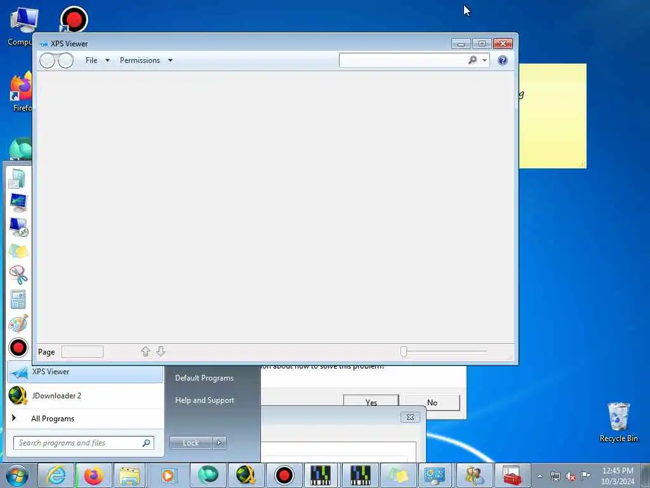Click the Page number field
The width and height of the screenshot is (650, 488).
[x=82, y=352]
